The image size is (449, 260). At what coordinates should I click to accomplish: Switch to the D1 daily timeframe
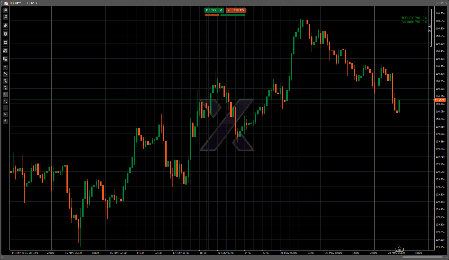(x=5, y=108)
